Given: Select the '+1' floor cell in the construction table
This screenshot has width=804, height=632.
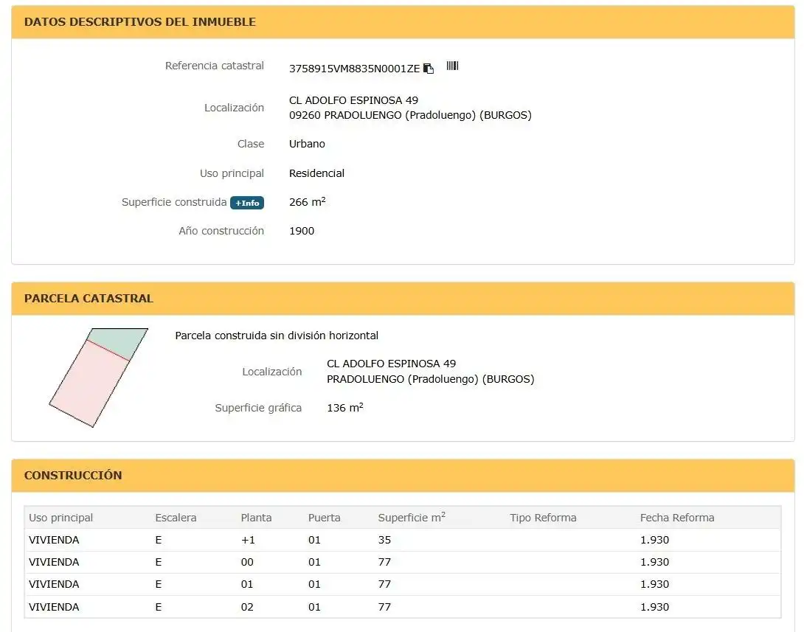Looking at the screenshot, I should tap(248, 540).
